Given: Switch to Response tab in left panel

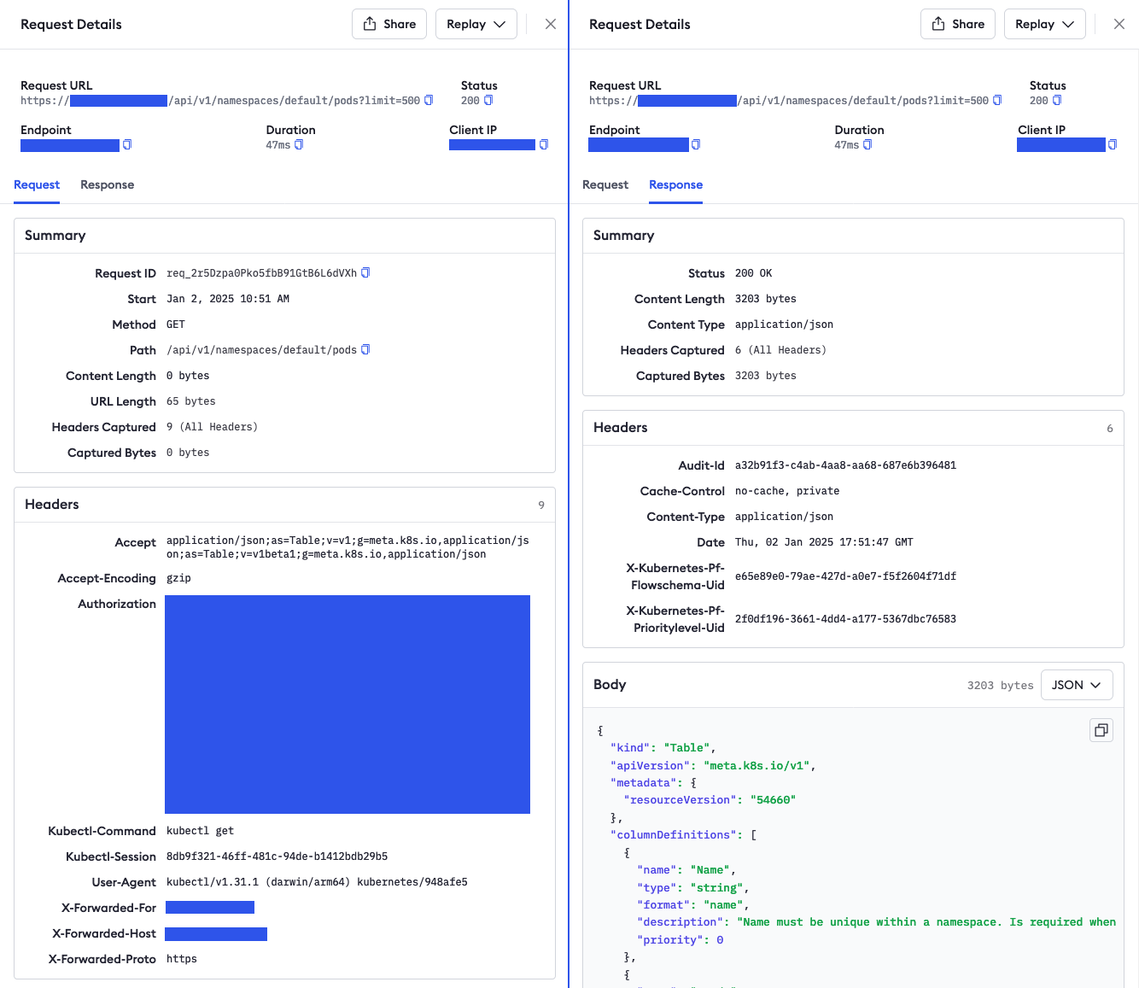Looking at the screenshot, I should click(107, 184).
